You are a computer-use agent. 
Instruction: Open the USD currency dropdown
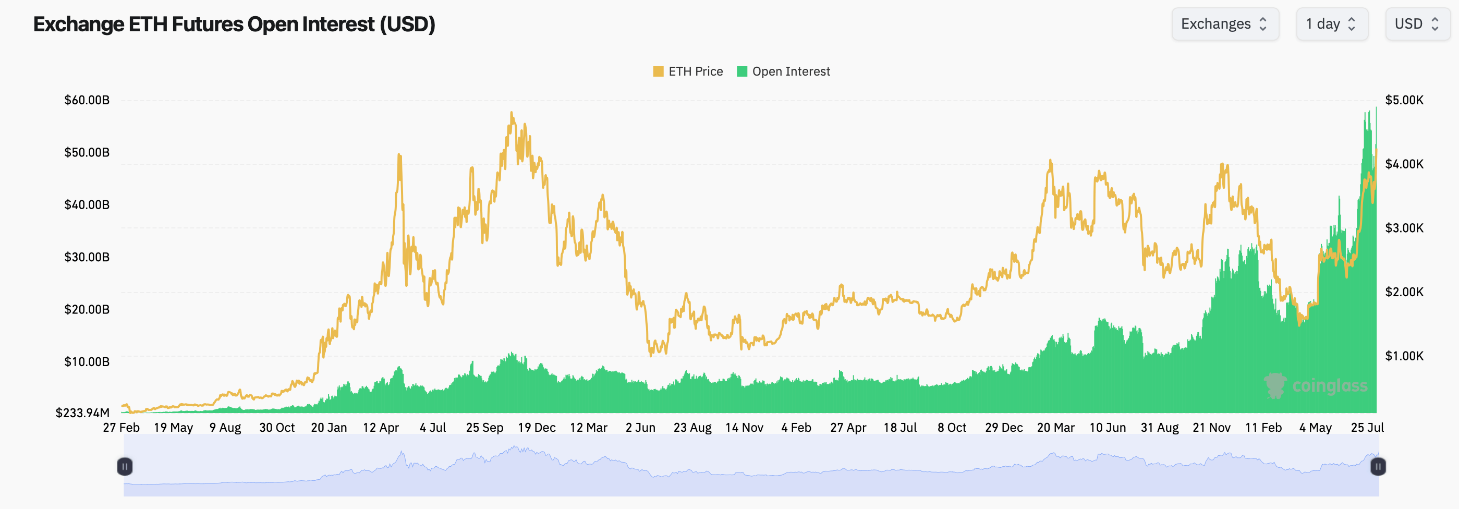point(1417,24)
